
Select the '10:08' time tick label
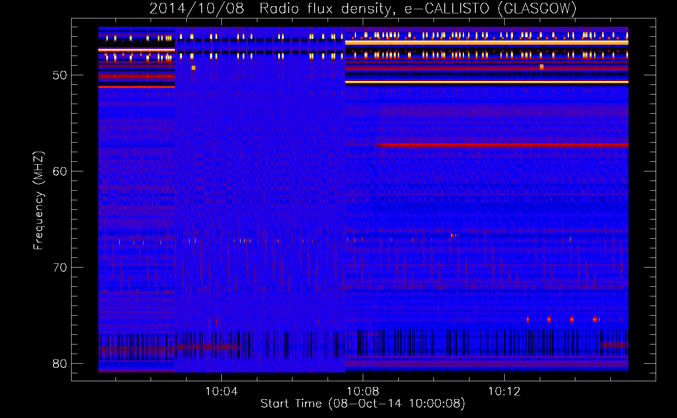tap(363, 392)
